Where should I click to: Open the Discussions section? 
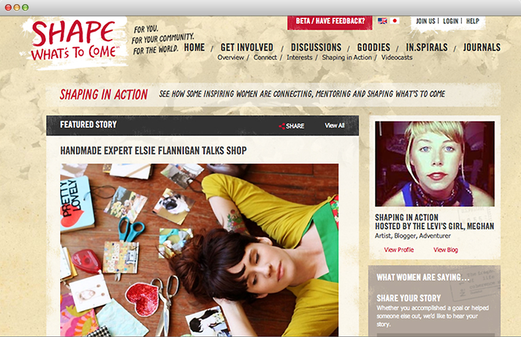click(x=316, y=47)
